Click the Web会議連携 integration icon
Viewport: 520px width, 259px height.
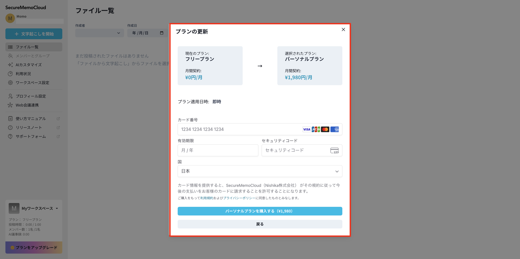[x=10, y=105]
